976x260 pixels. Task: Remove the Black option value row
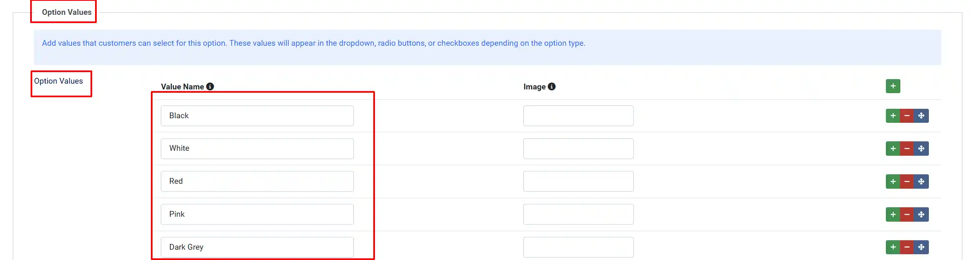[907, 116]
